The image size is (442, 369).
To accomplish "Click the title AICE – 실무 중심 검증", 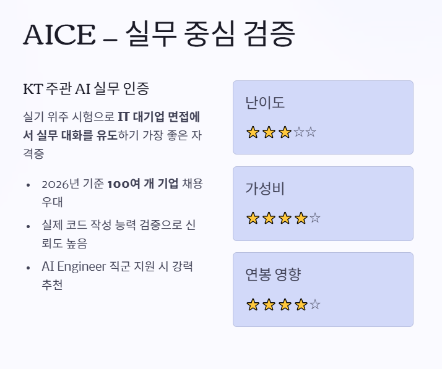I will coord(159,35).
